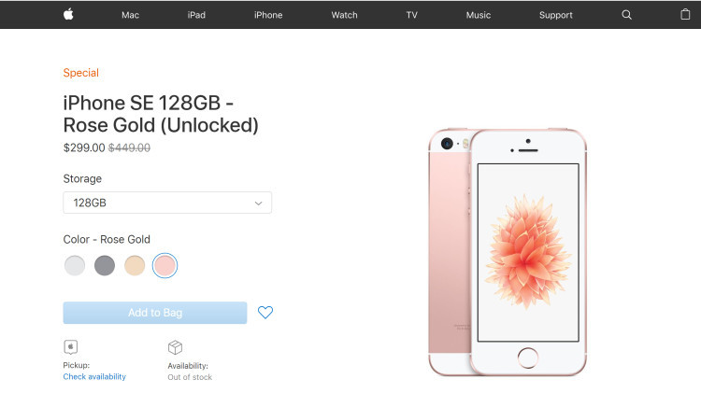This screenshot has height=393, width=701.
Task: Click the Apple logo home icon
Action: (x=68, y=14)
